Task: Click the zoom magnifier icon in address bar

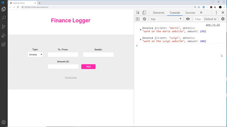Action: click(x=195, y=7)
